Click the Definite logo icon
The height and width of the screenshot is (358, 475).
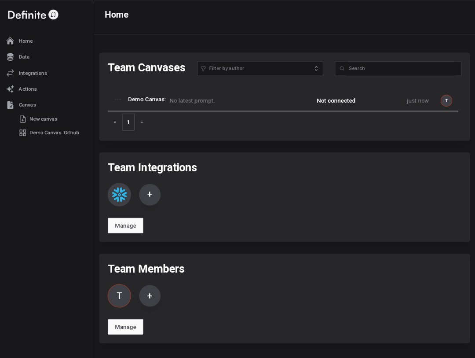tap(53, 15)
